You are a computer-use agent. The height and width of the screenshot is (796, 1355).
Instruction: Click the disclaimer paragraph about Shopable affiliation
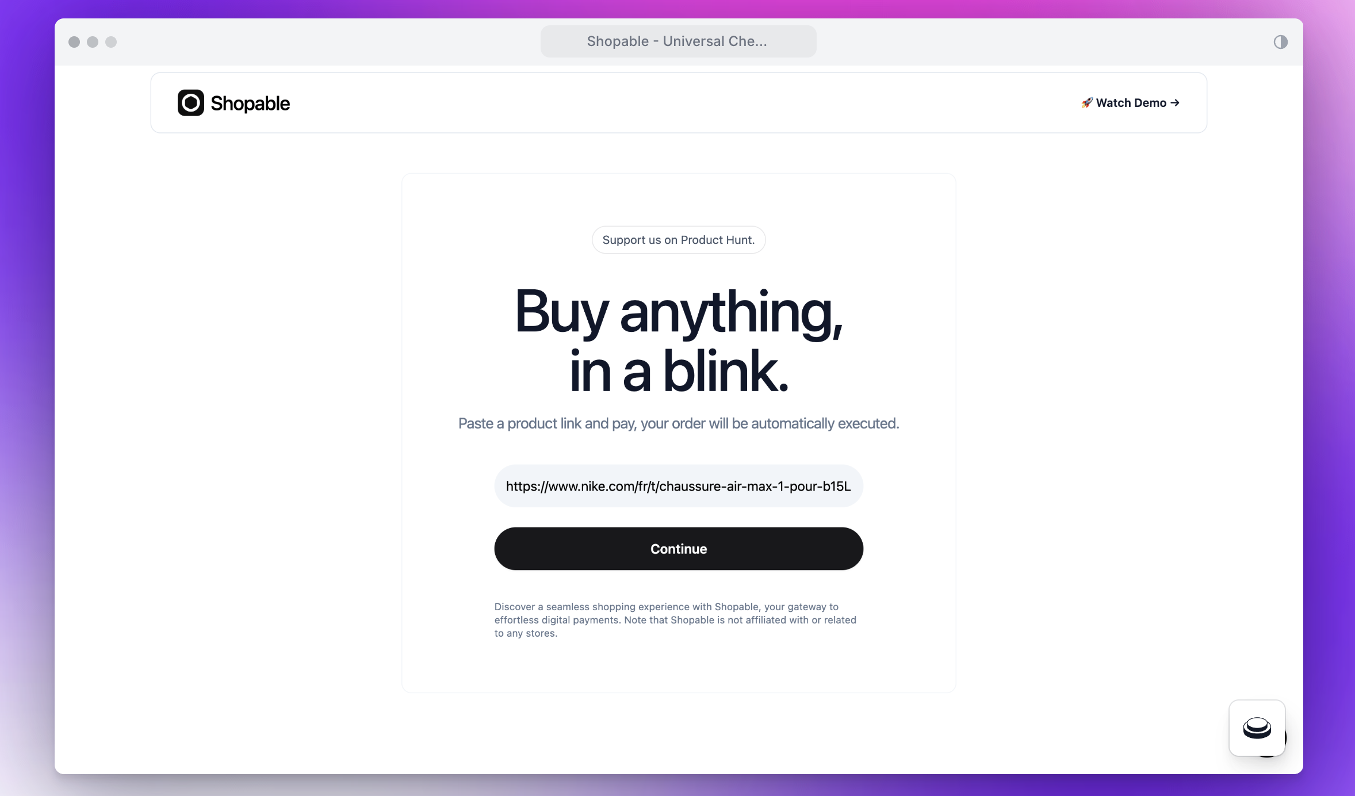pos(675,620)
